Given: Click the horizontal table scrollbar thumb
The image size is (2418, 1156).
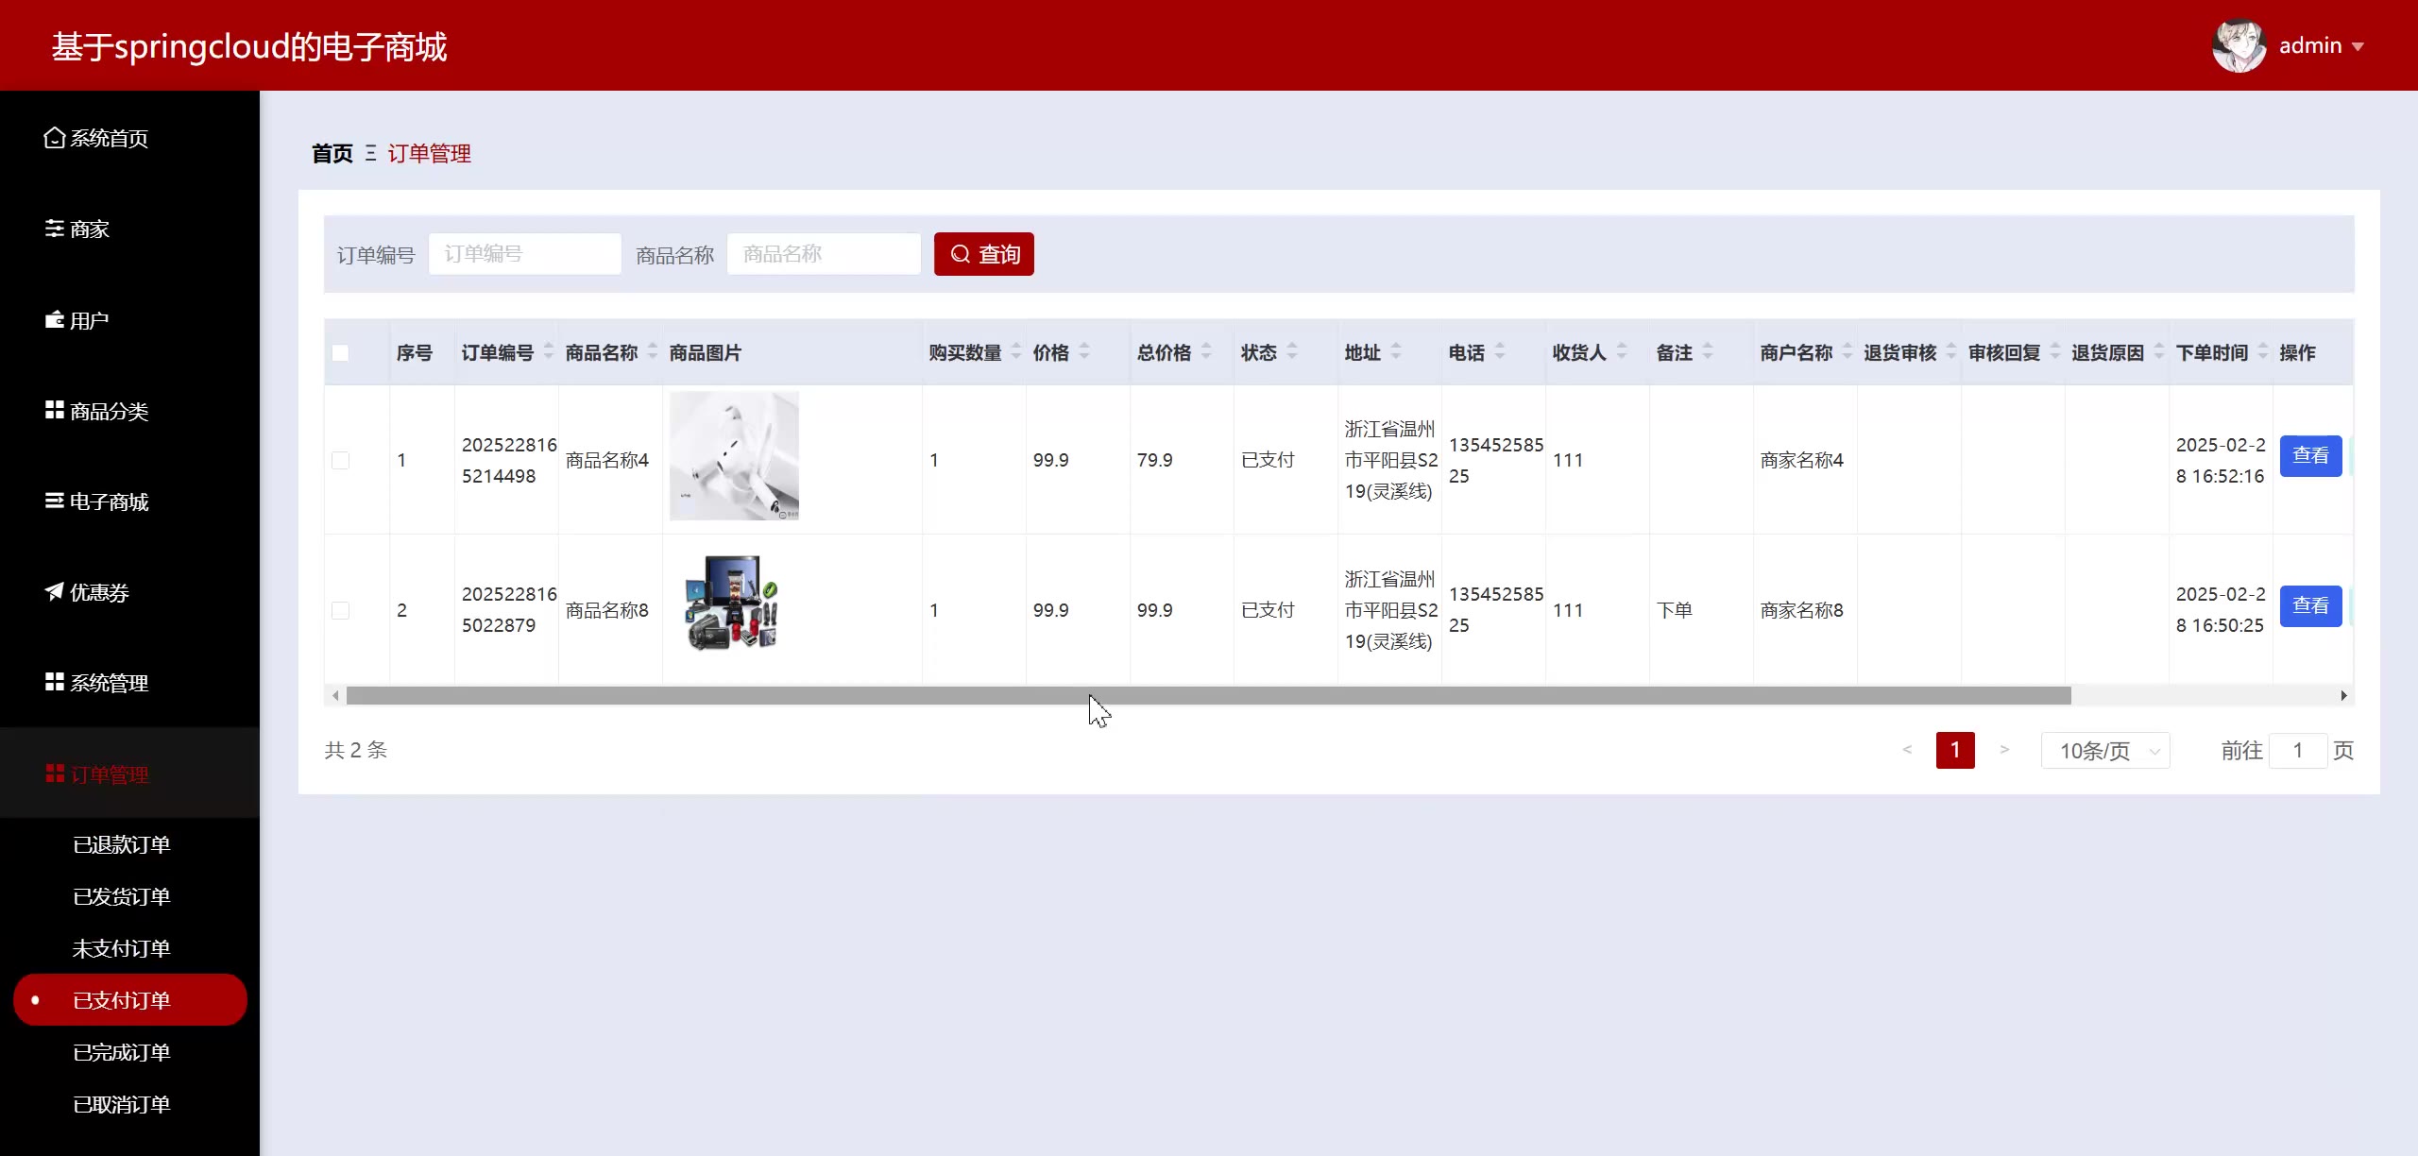Looking at the screenshot, I should [x=1208, y=696].
